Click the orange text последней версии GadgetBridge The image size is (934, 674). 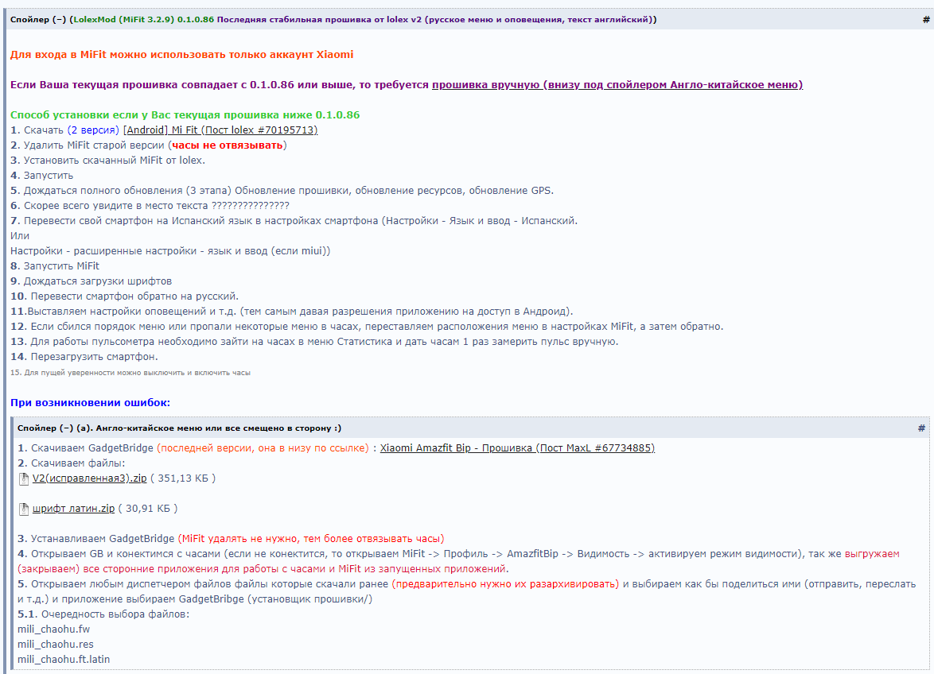tap(263, 448)
